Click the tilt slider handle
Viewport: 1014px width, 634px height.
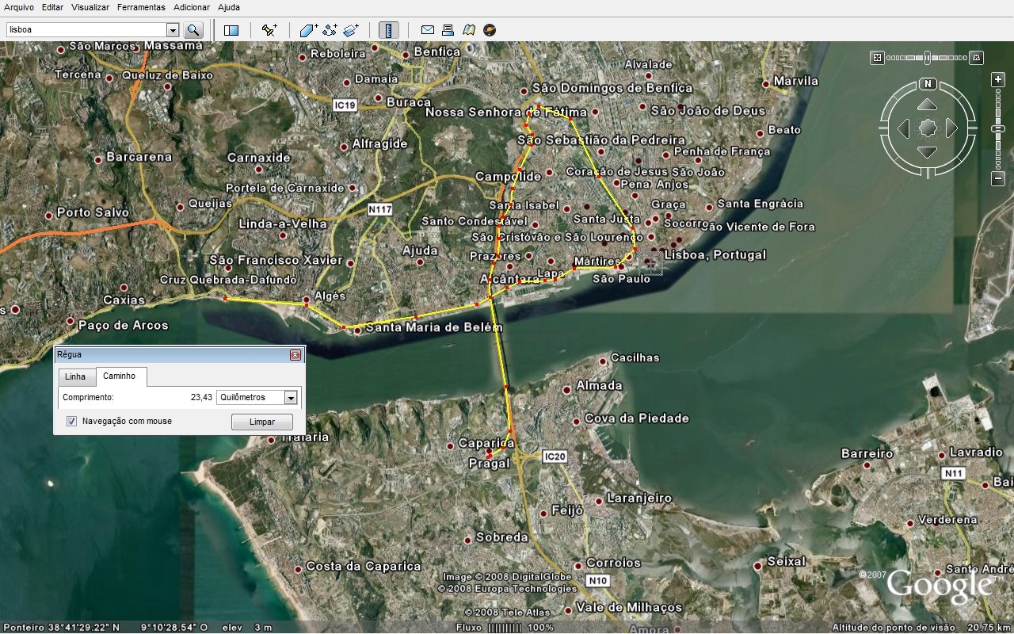(926, 57)
